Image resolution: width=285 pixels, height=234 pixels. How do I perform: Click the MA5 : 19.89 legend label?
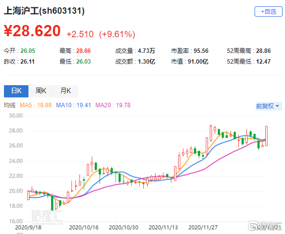[x=36, y=105]
